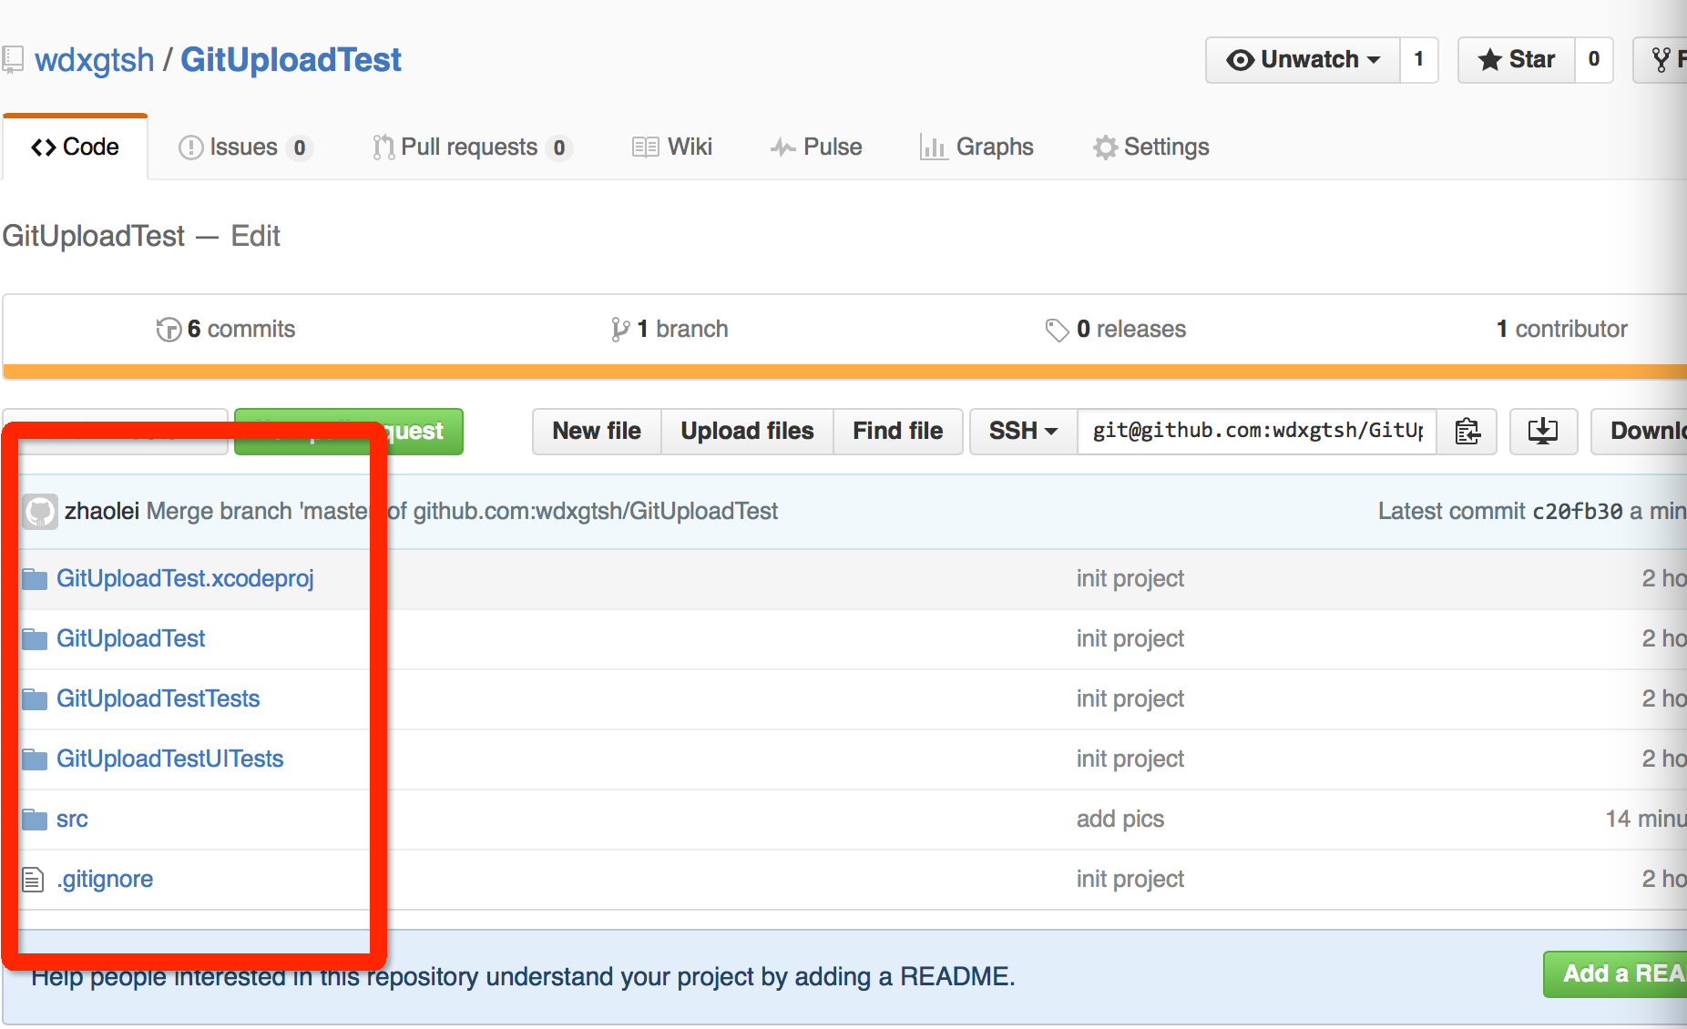Click the Add a README button
This screenshot has height=1029, width=1687.
1615,974
